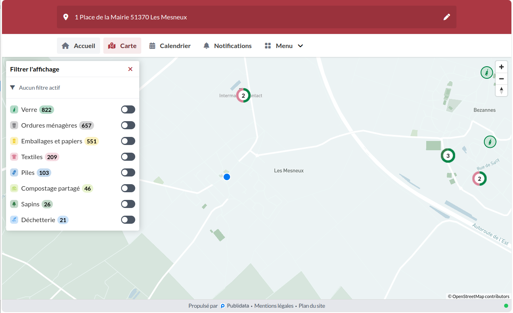Open the Mentions légales link
This screenshot has width=513, height=313.
(x=274, y=306)
